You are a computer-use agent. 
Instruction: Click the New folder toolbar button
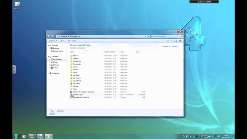coord(72,41)
